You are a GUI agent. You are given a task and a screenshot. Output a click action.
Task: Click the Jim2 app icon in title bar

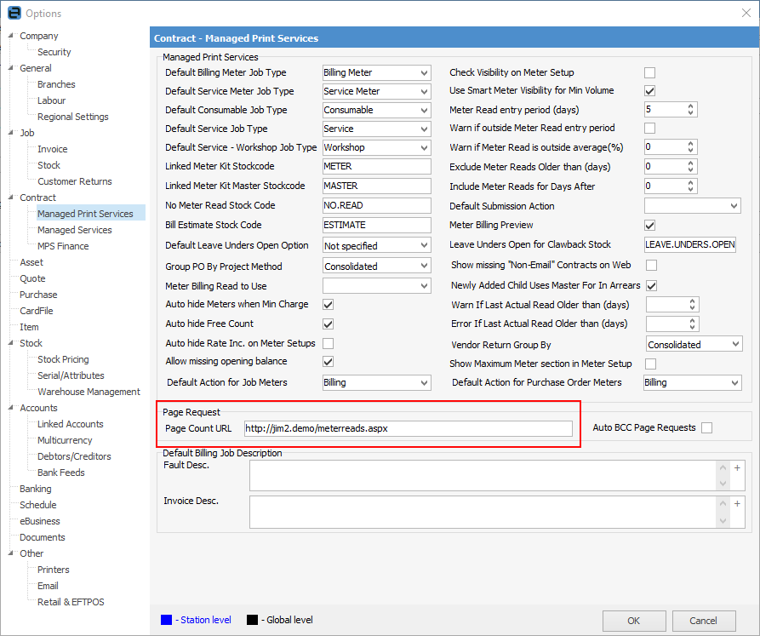pos(13,13)
